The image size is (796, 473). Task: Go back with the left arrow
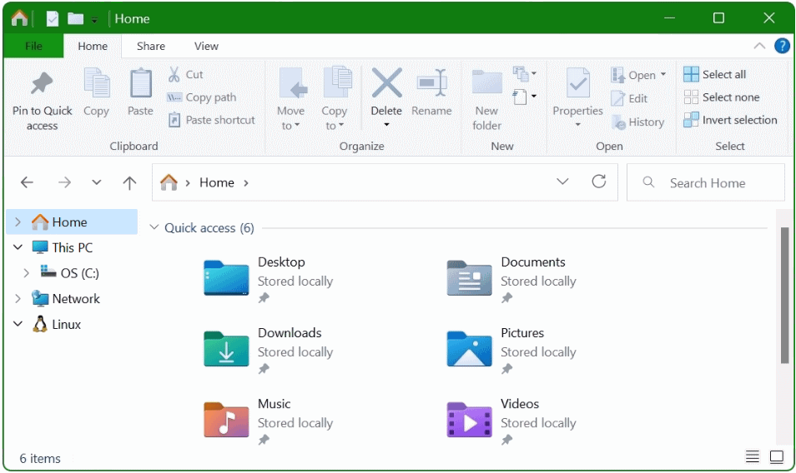coord(27,182)
